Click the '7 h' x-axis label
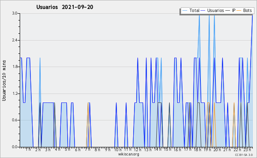The height and width of the screenshot is (158, 257). click(x=87, y=149)
